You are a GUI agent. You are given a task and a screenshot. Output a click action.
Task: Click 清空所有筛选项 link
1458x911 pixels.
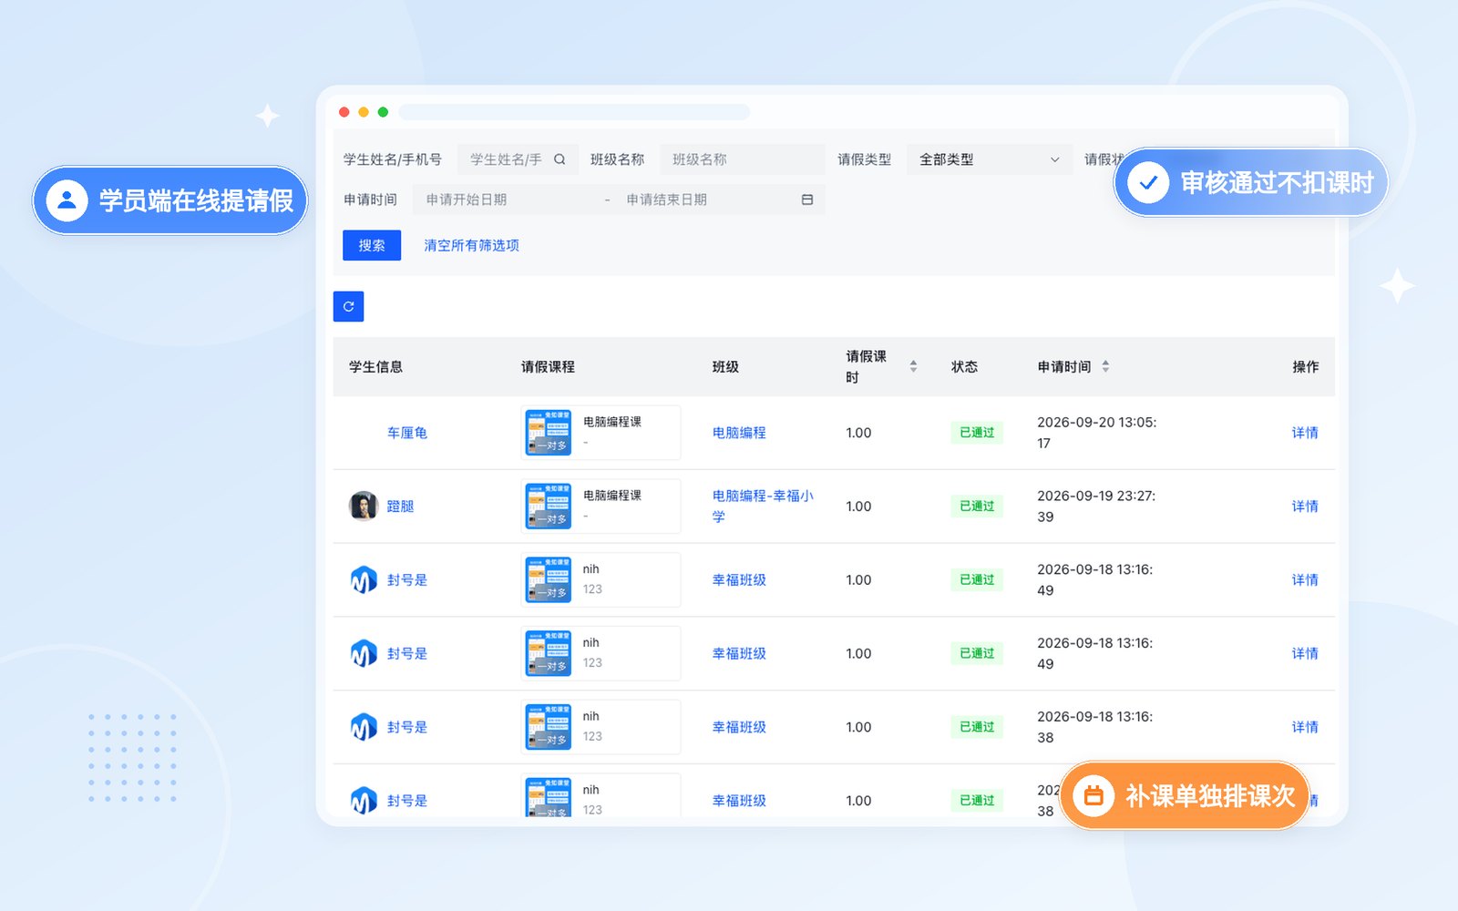[x=471, y=245]
